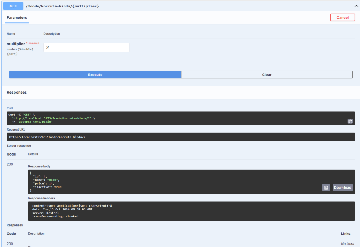
Task: Click the "id": 1 line in response
Action: 40,177
